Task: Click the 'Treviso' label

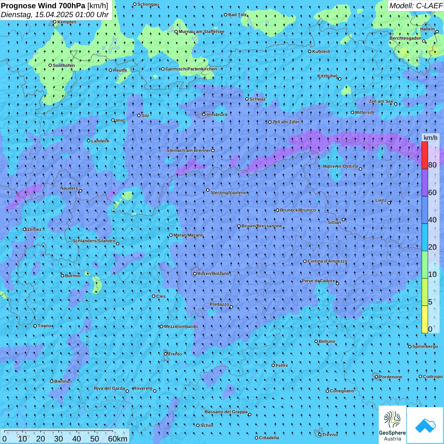Action: [x=330, y=434]
